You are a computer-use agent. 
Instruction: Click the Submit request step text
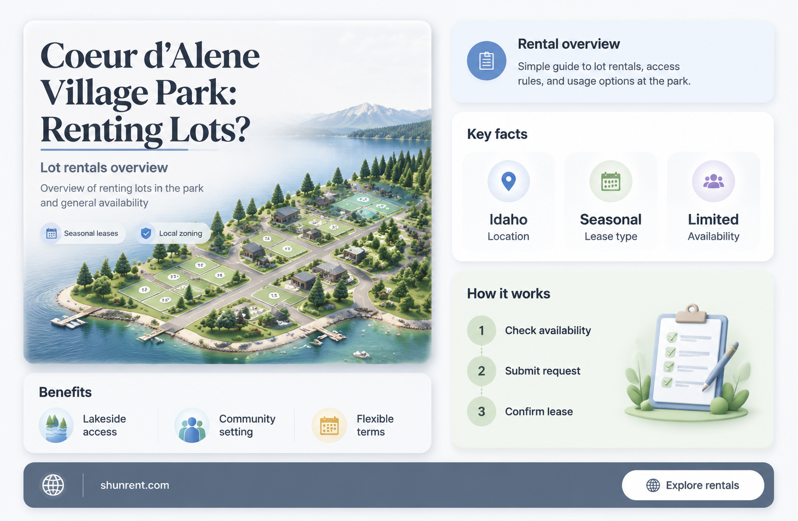click(x=542, y=371)
